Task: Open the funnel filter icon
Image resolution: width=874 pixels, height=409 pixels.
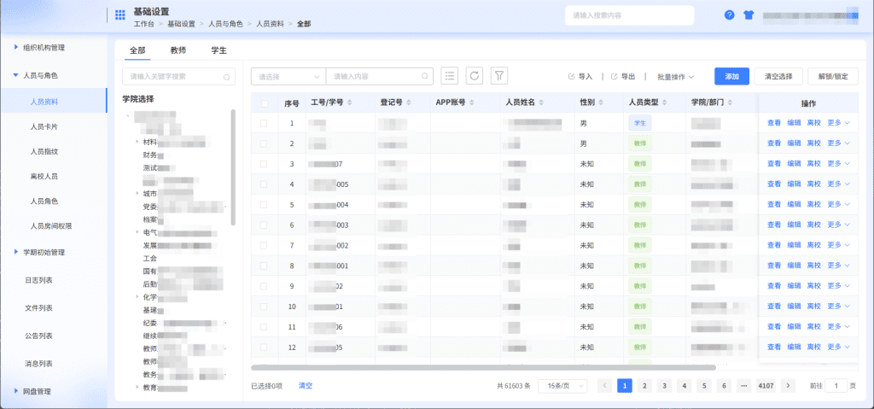Action: [498, 76]
